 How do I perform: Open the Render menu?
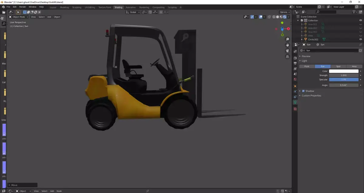(x=22, y=7)
